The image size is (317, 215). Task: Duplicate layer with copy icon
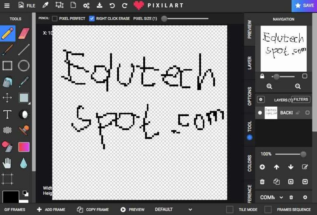click(277, 182)
